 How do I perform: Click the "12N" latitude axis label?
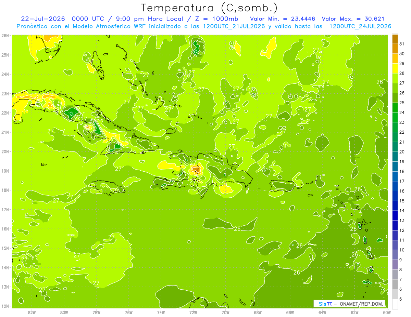[x=5, y=306]
